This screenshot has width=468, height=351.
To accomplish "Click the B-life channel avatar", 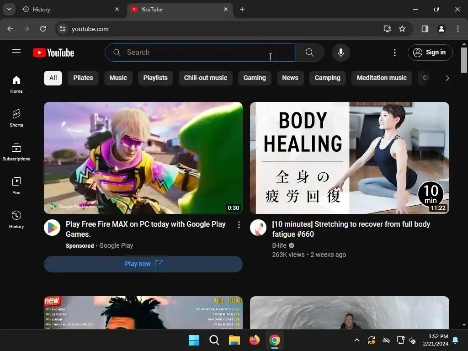I will [258, 228].
